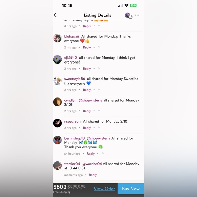This screenshot has height=197, width=197.
Task: Open the warrior04 avatar picture
Action: 57,166
